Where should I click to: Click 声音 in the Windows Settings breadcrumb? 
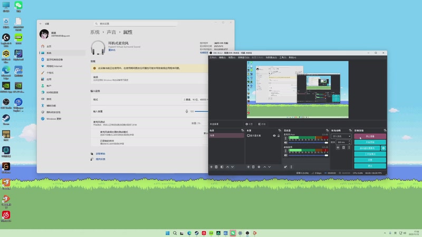[x=111, y=32]
